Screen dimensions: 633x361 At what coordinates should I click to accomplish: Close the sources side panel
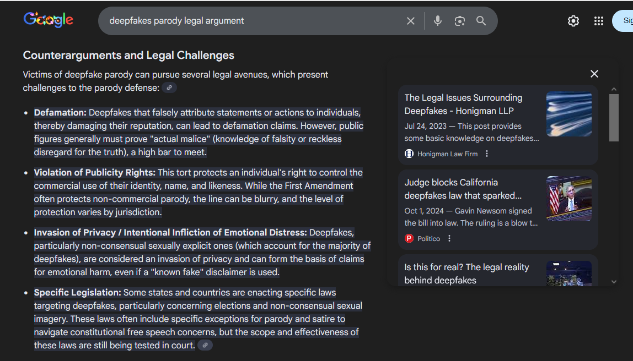pyautogui.click(x=594, y=74)
